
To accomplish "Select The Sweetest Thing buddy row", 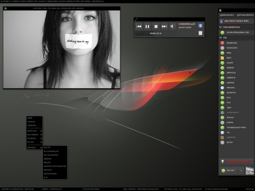I will (236, 127).
